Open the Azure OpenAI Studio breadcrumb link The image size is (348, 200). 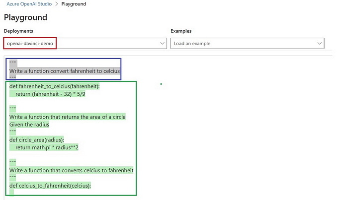click(x=29, y=4)
